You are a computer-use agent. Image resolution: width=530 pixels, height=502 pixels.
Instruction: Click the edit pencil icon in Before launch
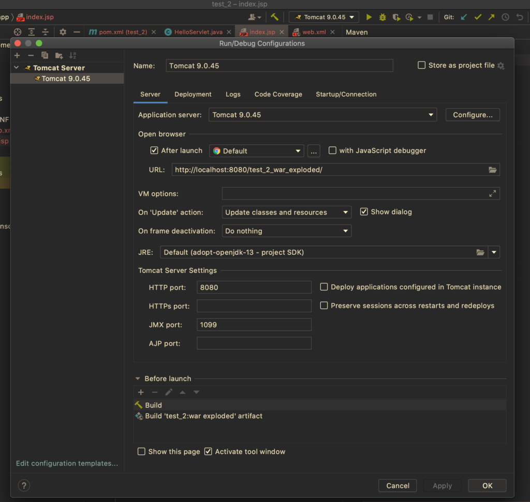(x=169, y=392)
